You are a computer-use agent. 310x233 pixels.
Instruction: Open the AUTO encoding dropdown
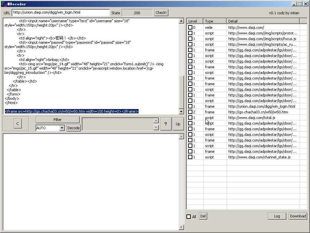pos(62,128)
